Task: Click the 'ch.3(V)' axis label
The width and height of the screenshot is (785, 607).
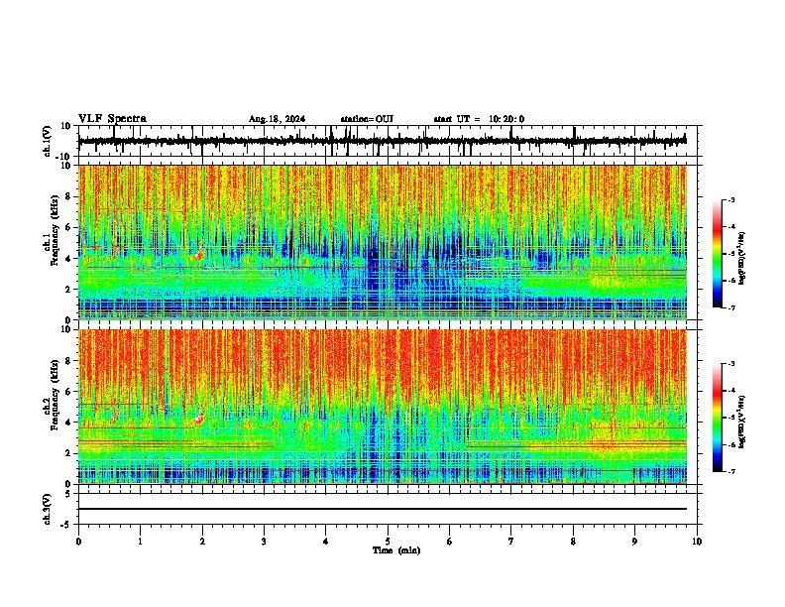Action: 48,509
